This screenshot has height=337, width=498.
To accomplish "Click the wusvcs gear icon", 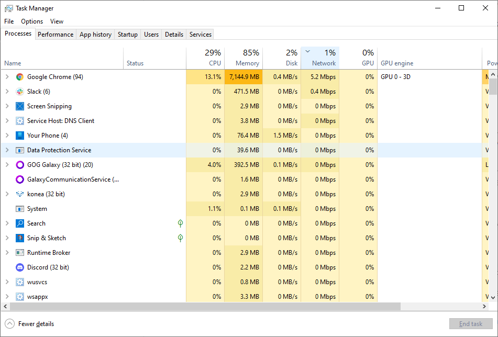I will tap(20, 282).
